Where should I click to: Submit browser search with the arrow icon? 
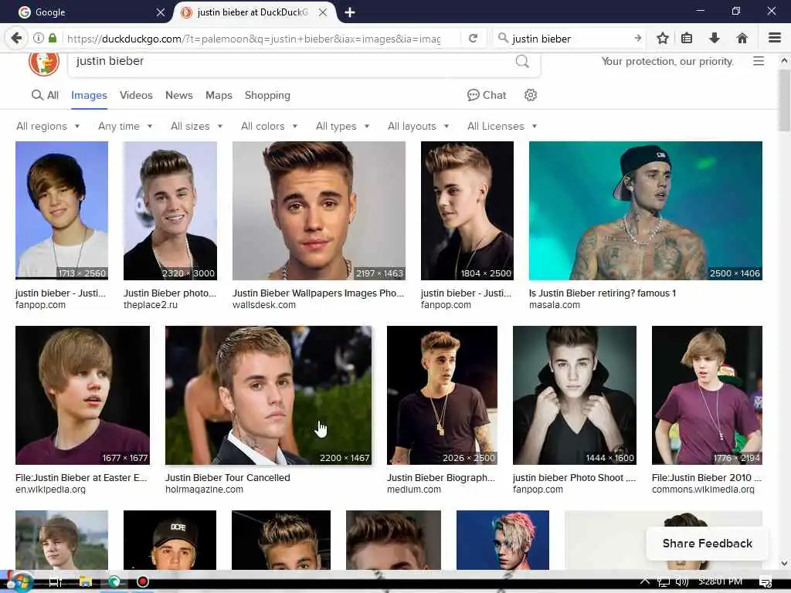pyautogui.click(x=637, y=39)
